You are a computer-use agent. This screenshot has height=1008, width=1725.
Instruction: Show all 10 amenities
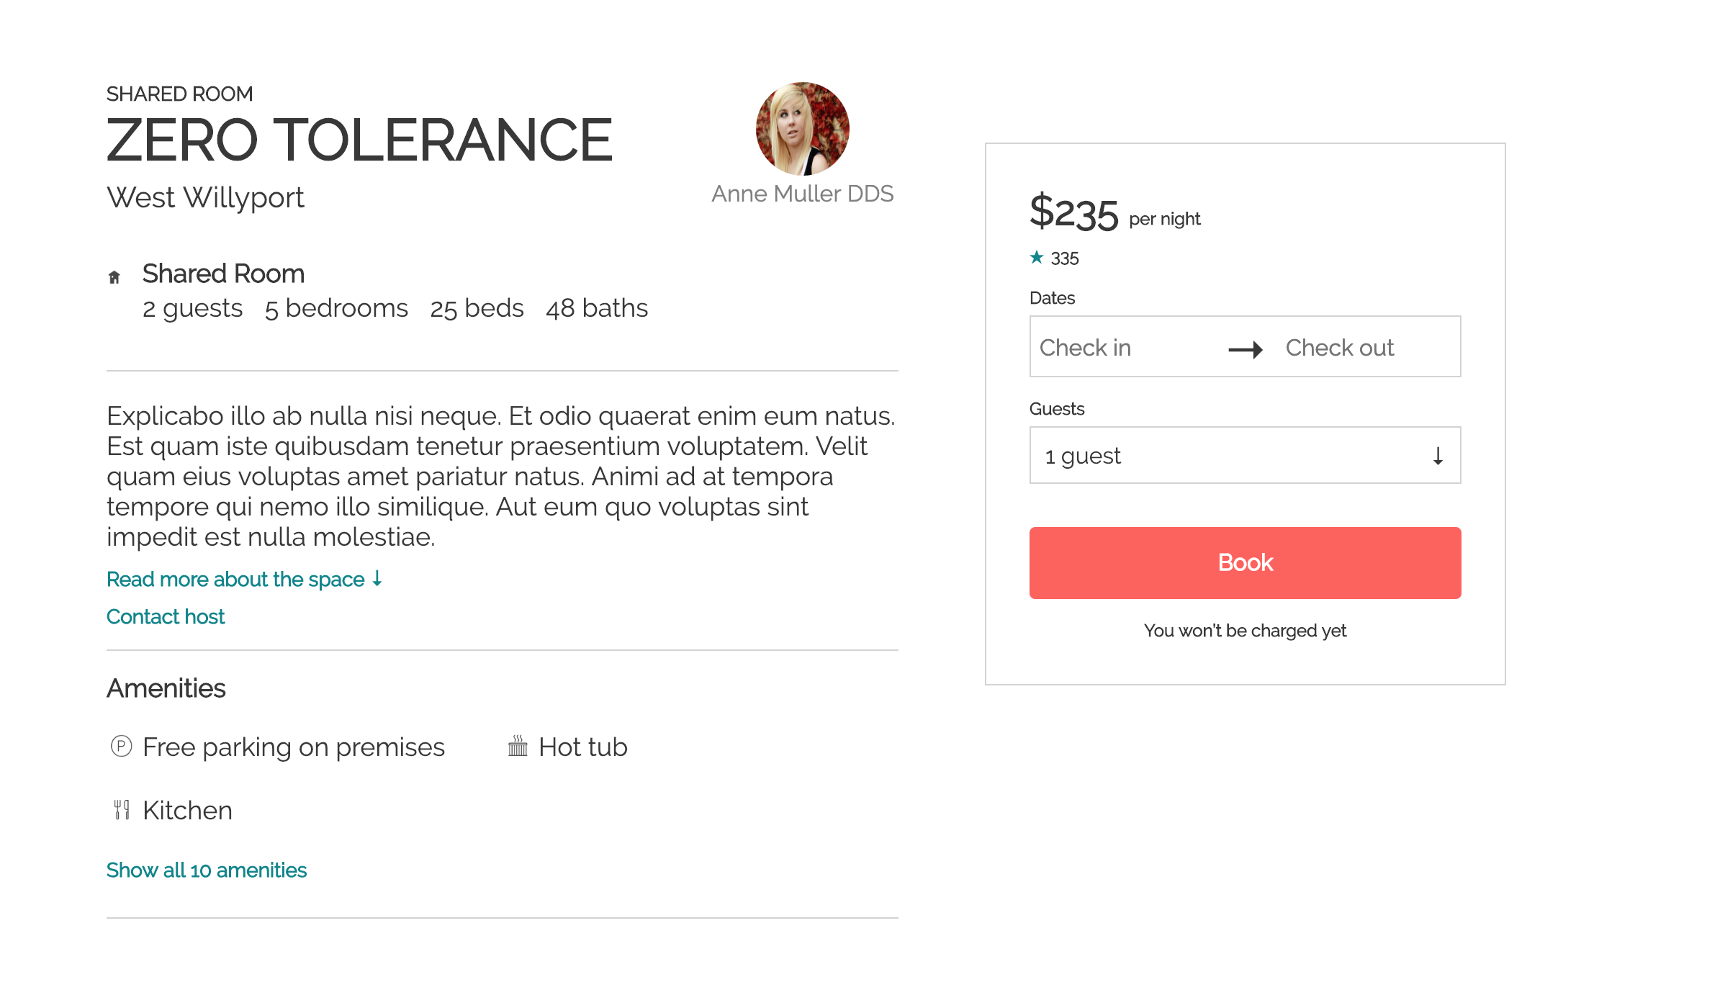[x=207, y=870]
